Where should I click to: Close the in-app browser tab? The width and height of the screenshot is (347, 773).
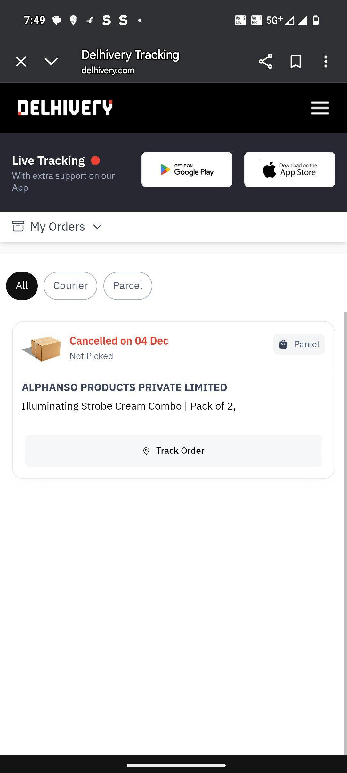[21, 61]
